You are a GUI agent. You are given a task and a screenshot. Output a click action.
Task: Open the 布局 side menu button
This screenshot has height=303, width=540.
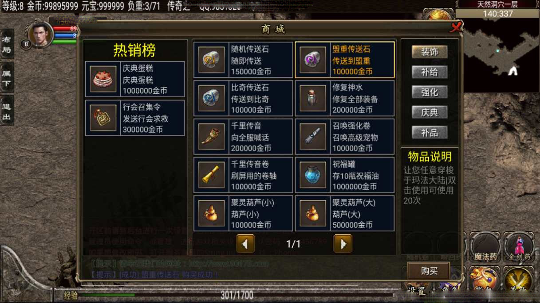click(7, 44)
